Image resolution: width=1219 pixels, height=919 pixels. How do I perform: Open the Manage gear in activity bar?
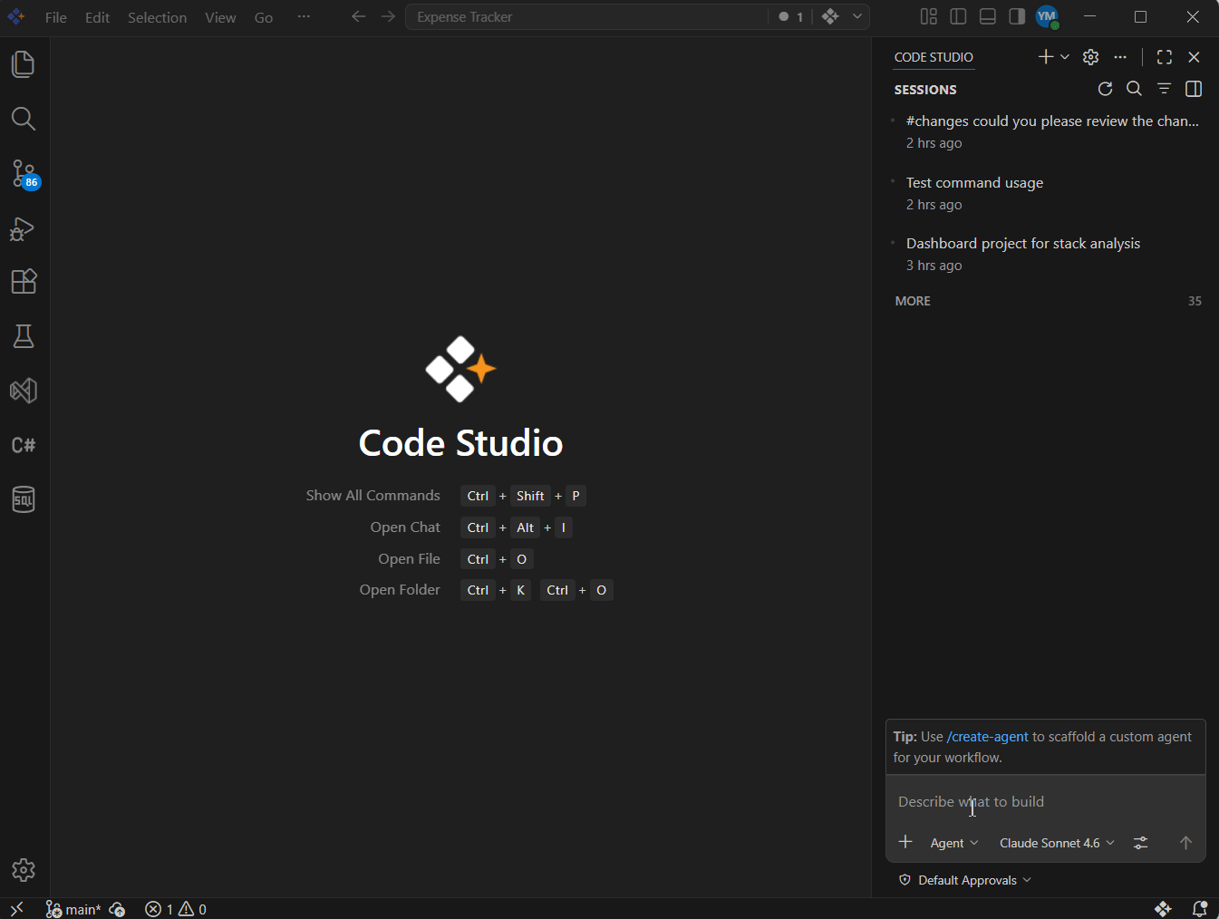24,870
